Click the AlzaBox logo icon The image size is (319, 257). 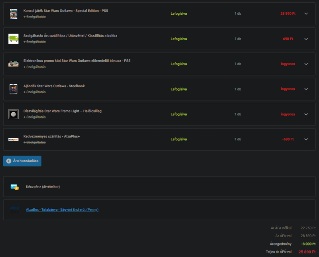[15, 210]
